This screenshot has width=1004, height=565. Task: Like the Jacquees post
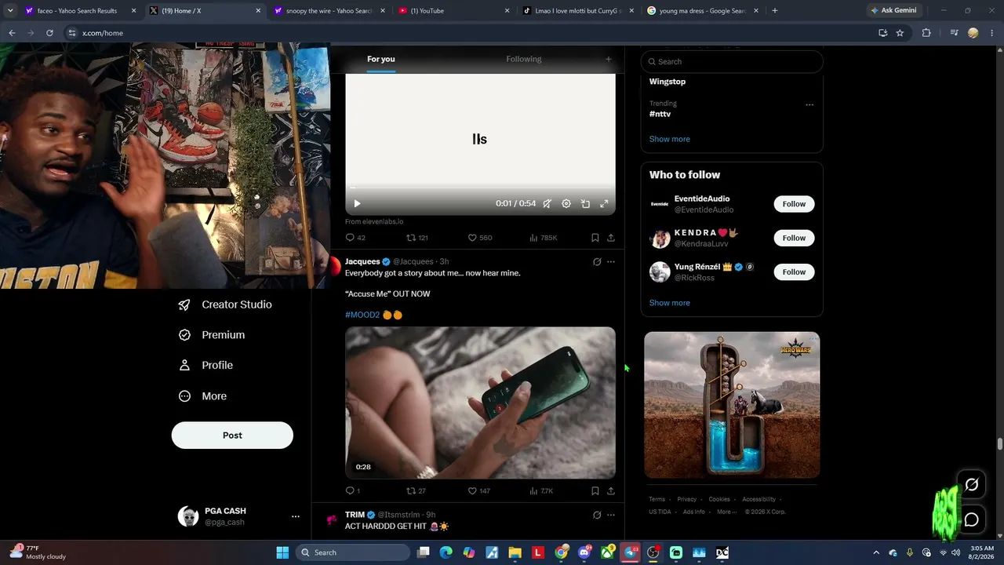(x=478, y=491)
